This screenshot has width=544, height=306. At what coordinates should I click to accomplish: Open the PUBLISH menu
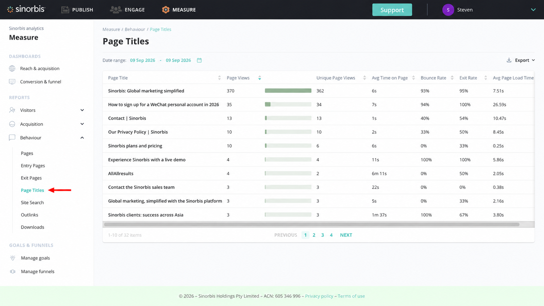click(77, 10)
